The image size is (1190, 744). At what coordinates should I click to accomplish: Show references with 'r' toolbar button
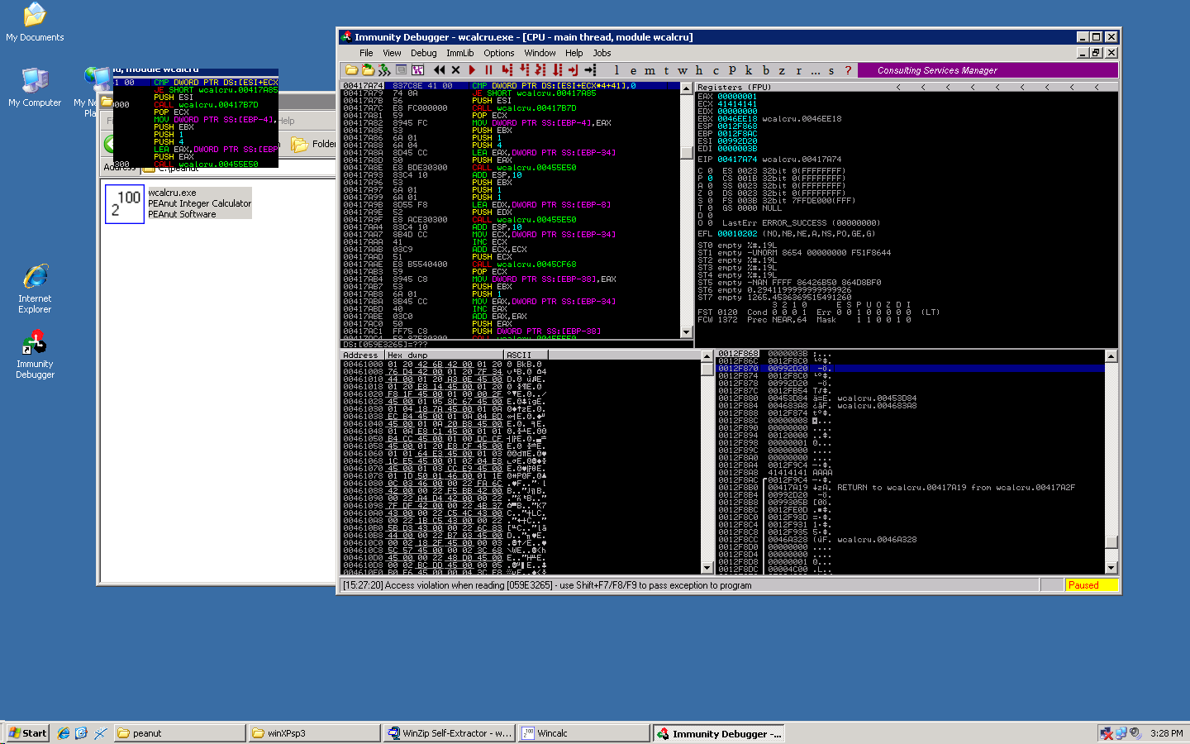tap(798, 70)
